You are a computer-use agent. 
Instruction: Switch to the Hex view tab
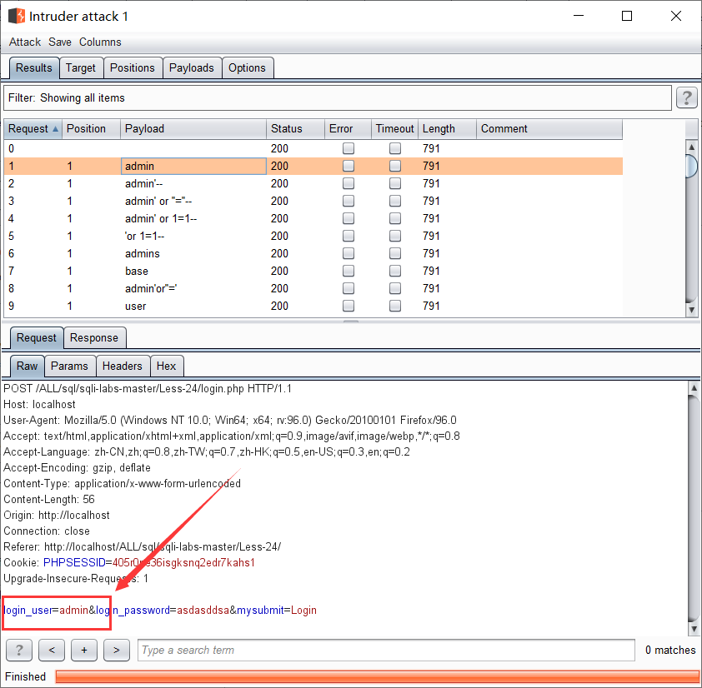point(166,366)
